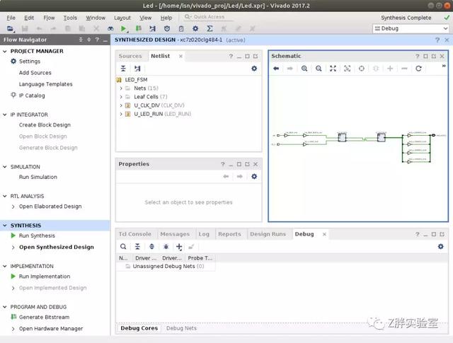Click the auto-fit selection icon in Schematic
The width and height of the screenshot is (453, 343).
[362, 69]
